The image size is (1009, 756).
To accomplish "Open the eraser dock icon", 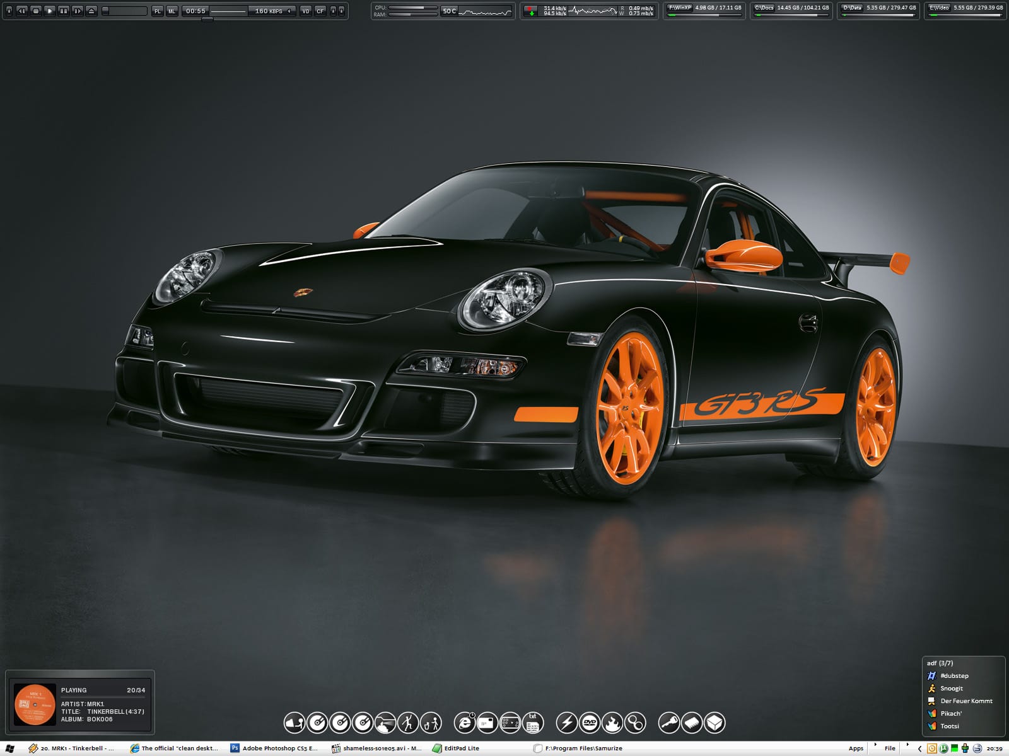I will click(x=294, y=723).
